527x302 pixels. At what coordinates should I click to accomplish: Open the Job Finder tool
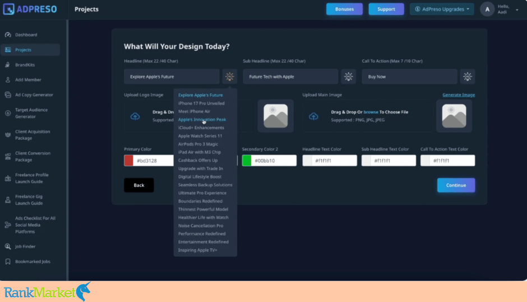25,247
